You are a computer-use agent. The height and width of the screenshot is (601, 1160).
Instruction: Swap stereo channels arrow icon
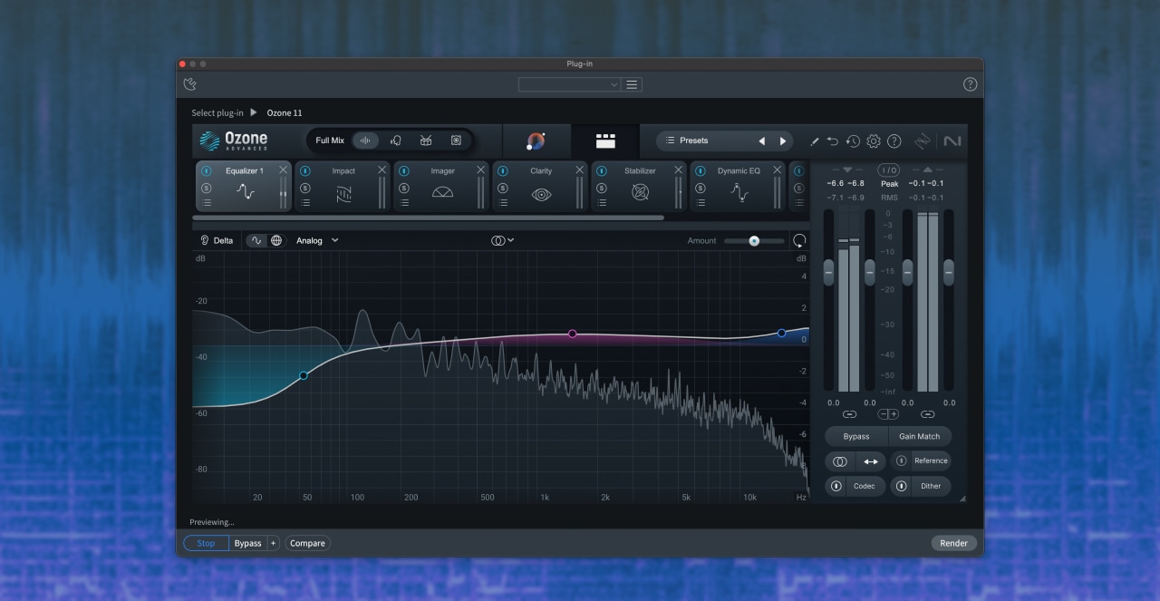point(871,461)
